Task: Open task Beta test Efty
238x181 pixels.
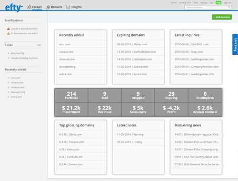Action: click(18, 53)
